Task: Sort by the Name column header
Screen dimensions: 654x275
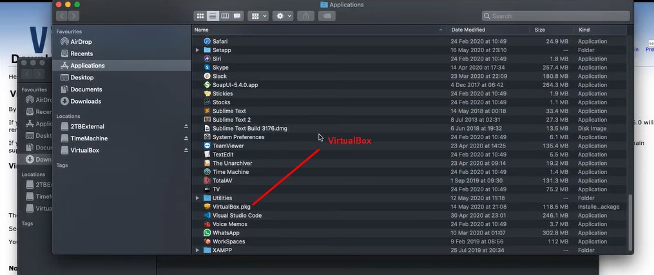Action: pos(319,30)
